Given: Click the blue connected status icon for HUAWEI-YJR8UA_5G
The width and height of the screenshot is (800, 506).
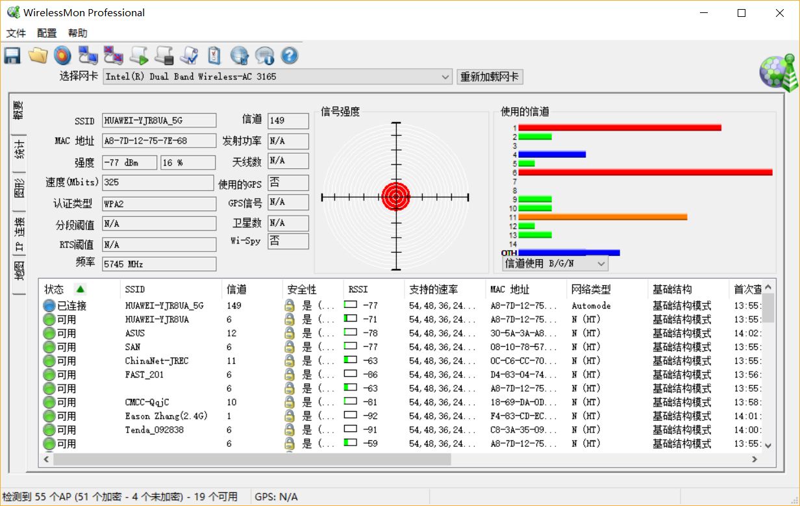Looking at the screenshot, I should click(49, 305).
